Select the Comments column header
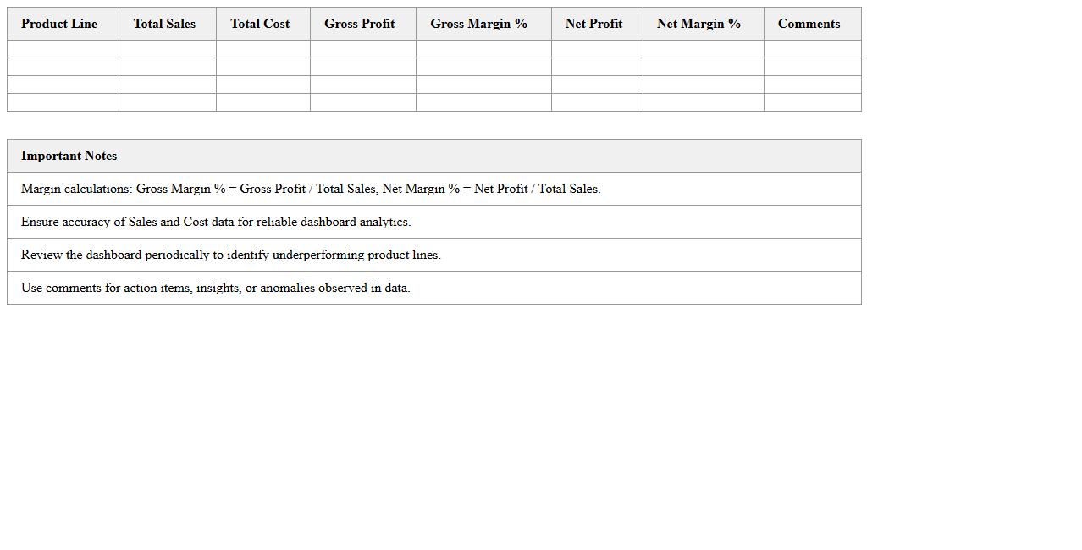The image size is (1082, 550). pos(809,24)
